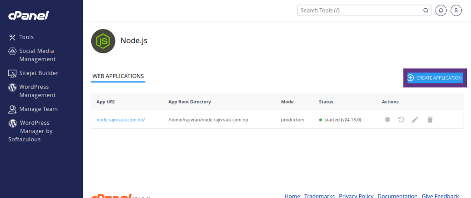
Task: Open the notifications bell
Action: click(x=441, y=10)
